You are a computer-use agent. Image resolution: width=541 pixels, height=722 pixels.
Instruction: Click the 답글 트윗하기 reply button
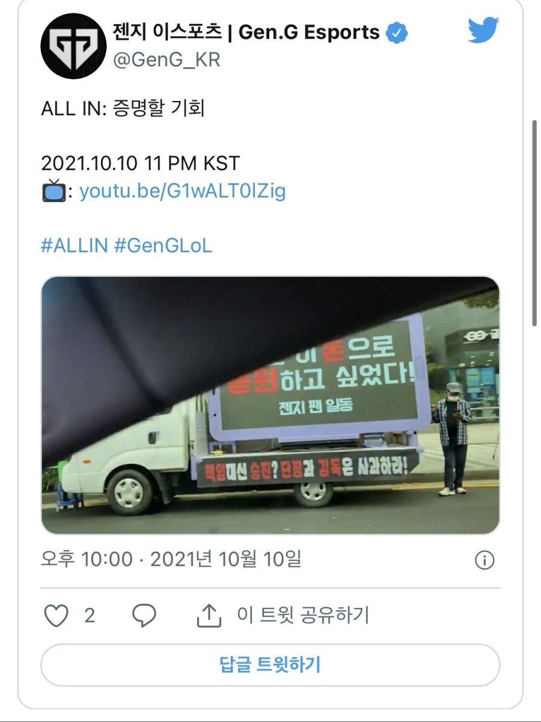270,665
